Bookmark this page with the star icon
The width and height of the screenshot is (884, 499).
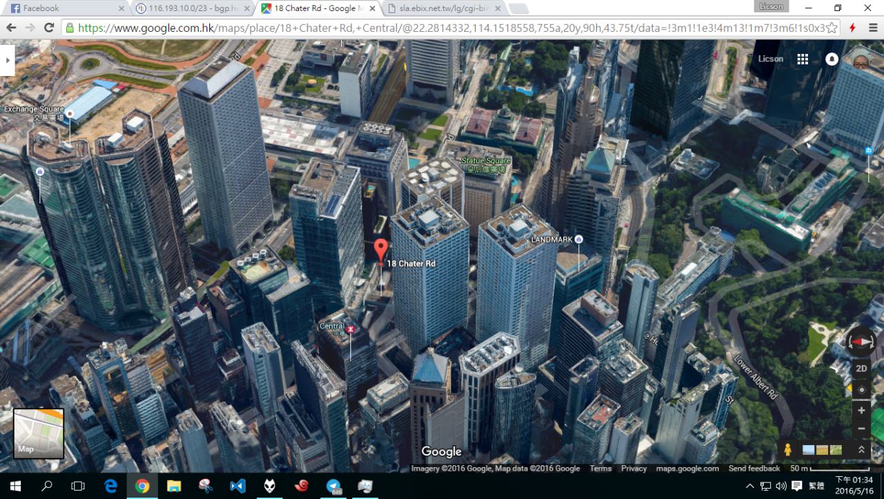pos(832,28)
